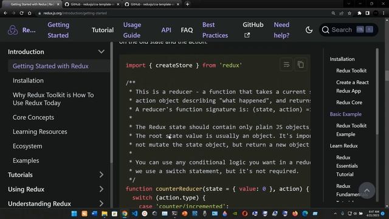Viewport: 389px width, 219px height.
Task: Click the share page icon
Action: click(x=342, y=13)
